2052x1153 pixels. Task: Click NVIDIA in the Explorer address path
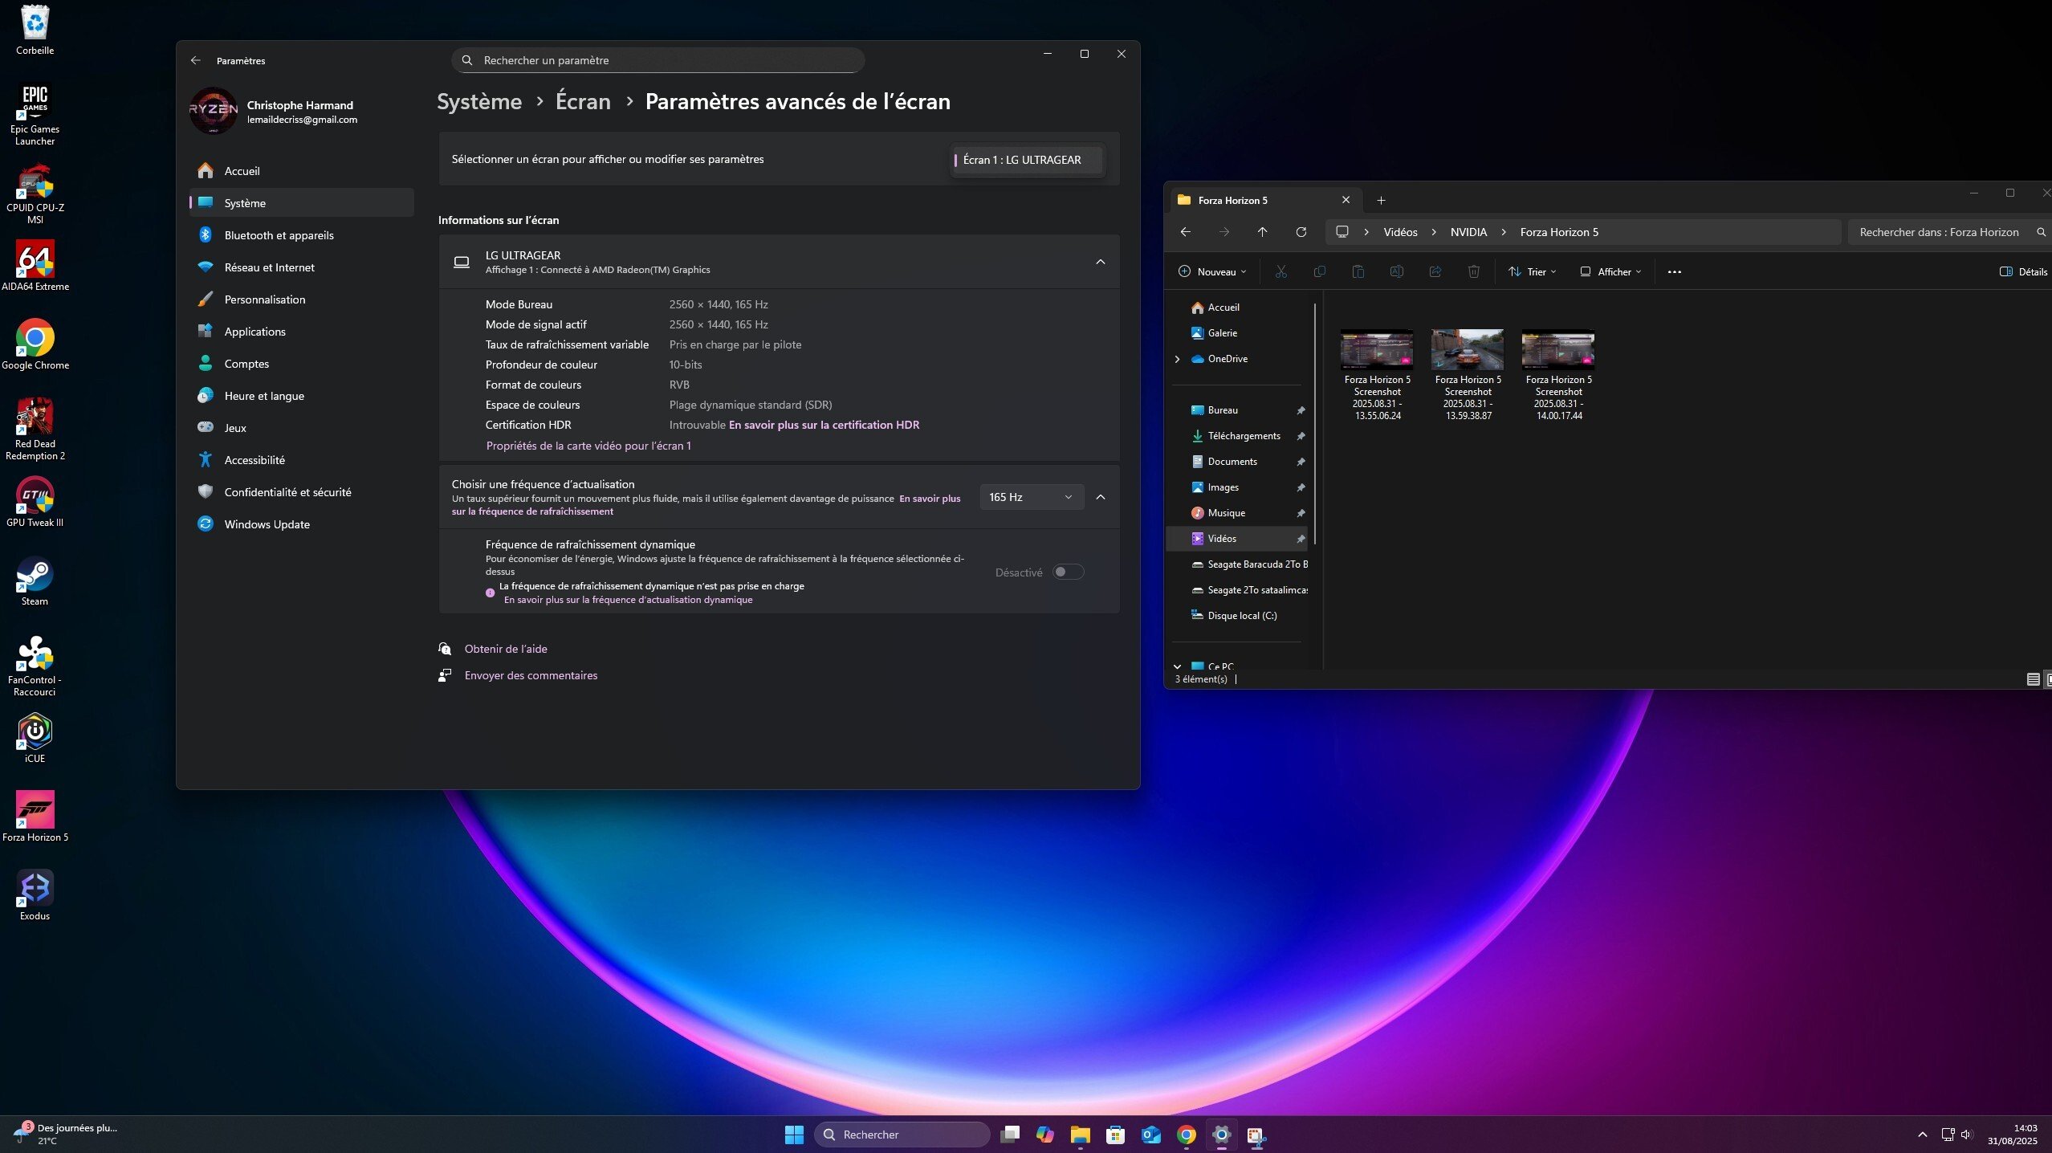(1468, 232)
